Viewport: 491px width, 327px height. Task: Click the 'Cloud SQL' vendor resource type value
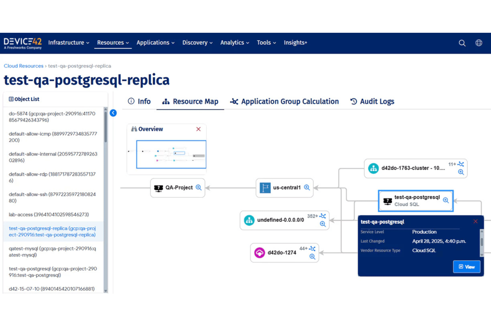[x=424, y=250]
